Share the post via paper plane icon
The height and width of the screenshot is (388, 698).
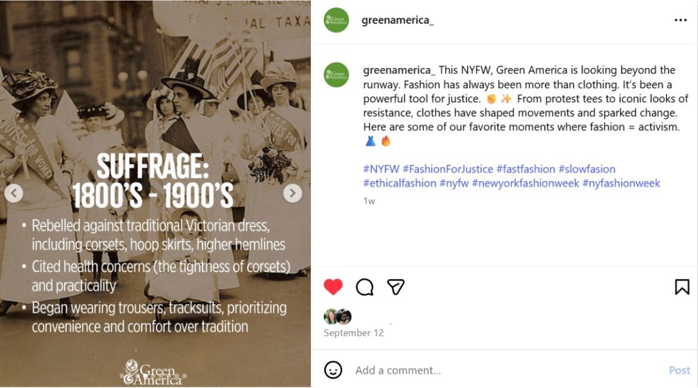click(396, 286)
